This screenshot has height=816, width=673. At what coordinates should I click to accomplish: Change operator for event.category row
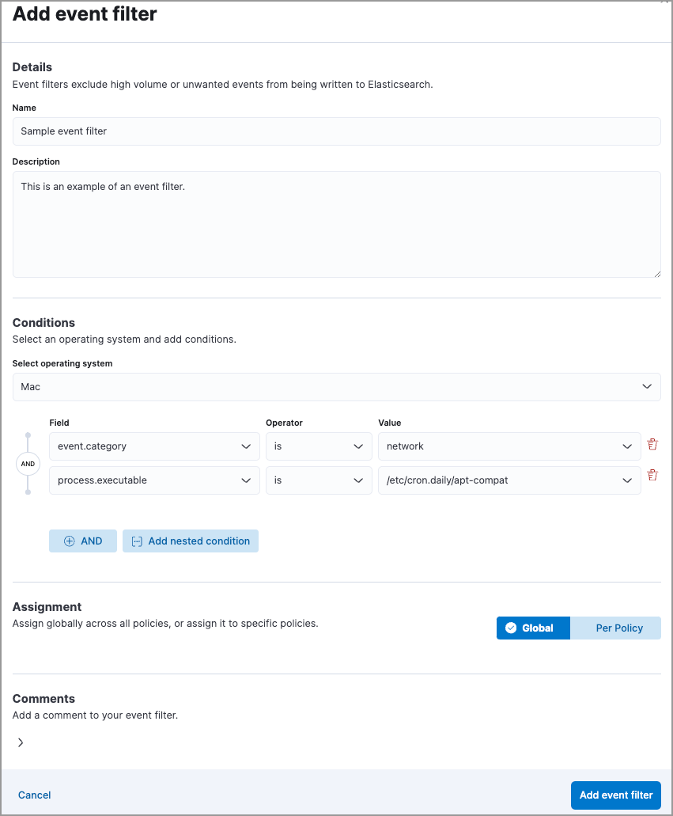(x=318, y=446)
